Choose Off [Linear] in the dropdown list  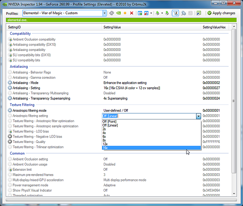(x=151, y=125)
